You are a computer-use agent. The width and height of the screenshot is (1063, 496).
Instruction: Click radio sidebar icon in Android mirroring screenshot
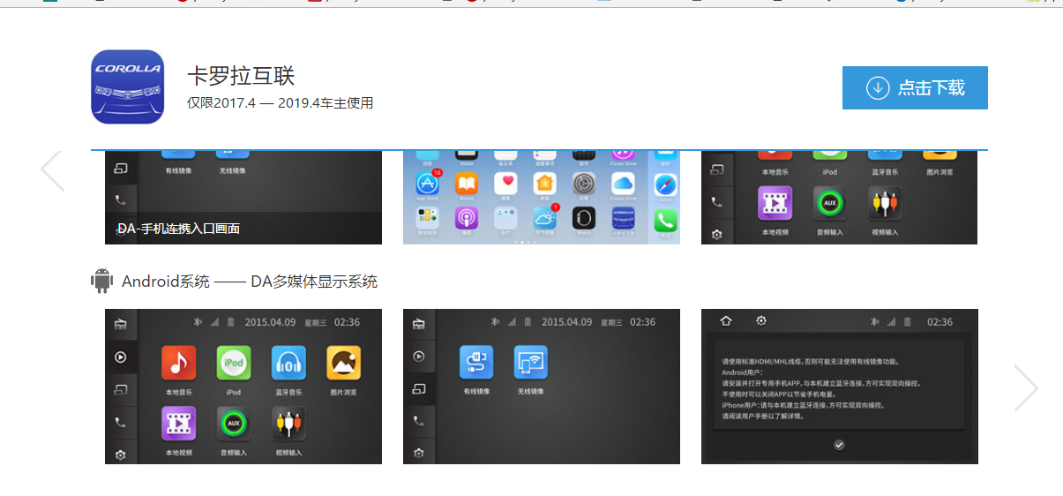click(419, 323)
